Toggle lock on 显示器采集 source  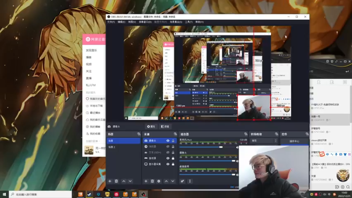[173, 164]
